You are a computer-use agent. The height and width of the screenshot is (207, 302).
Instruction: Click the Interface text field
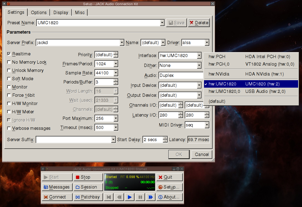178,56
